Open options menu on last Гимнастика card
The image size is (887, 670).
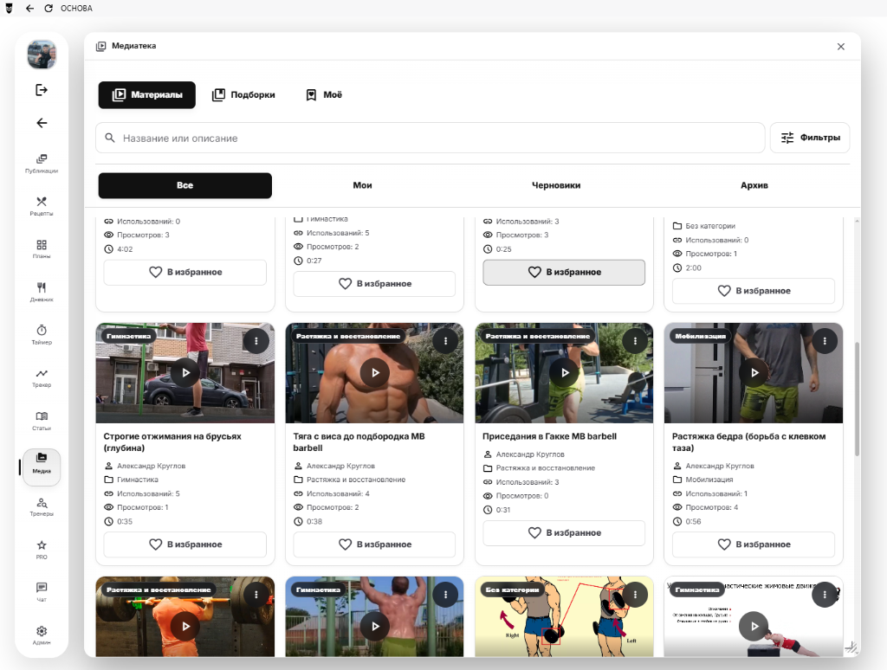[825, 594]
